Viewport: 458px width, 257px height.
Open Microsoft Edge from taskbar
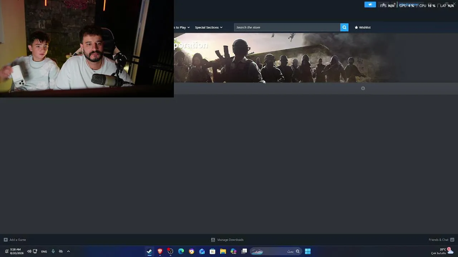tap(181, 251)
